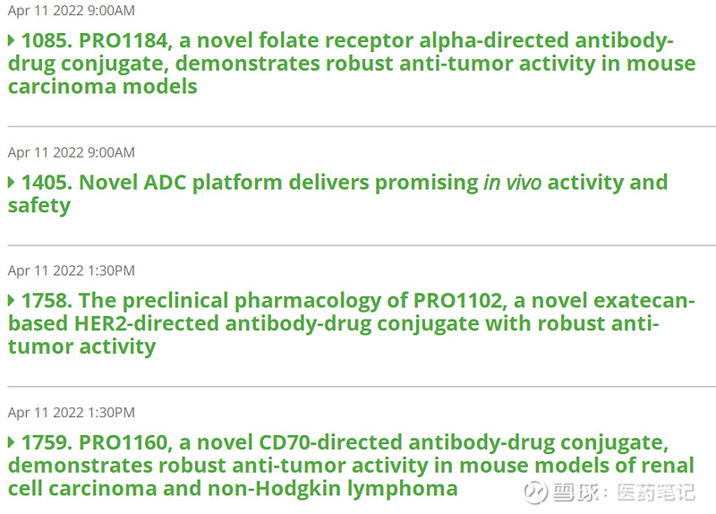The width and height of the screenshot is (716, 514).
Task: Click the disclosure triangle beside abstract 1758
Action: point(12,301)
